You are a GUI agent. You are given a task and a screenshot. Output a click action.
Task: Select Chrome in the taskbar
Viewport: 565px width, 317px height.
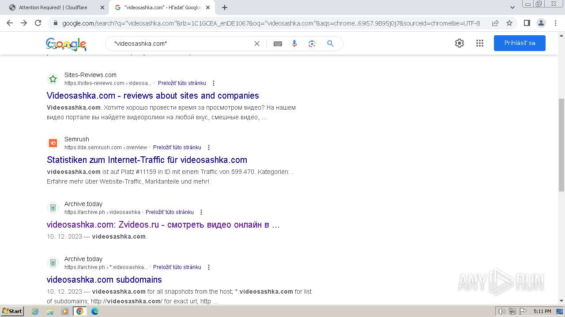[79, 311]
